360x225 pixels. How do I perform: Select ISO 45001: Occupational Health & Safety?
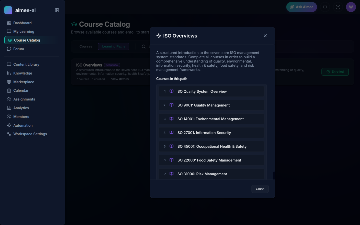coord(211,146)
